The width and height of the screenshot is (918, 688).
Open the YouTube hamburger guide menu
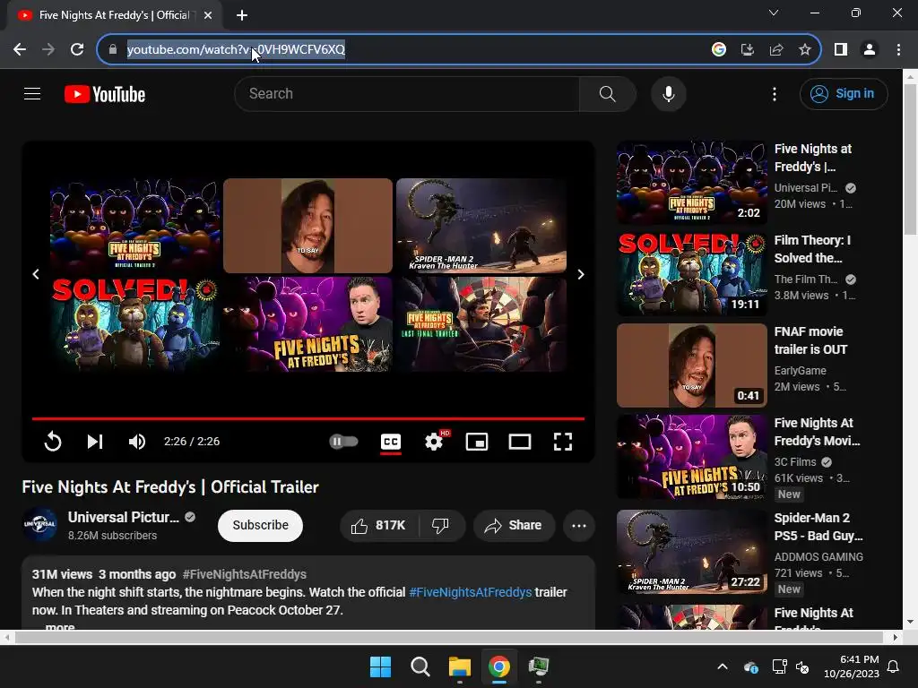(x=32, y=93)
